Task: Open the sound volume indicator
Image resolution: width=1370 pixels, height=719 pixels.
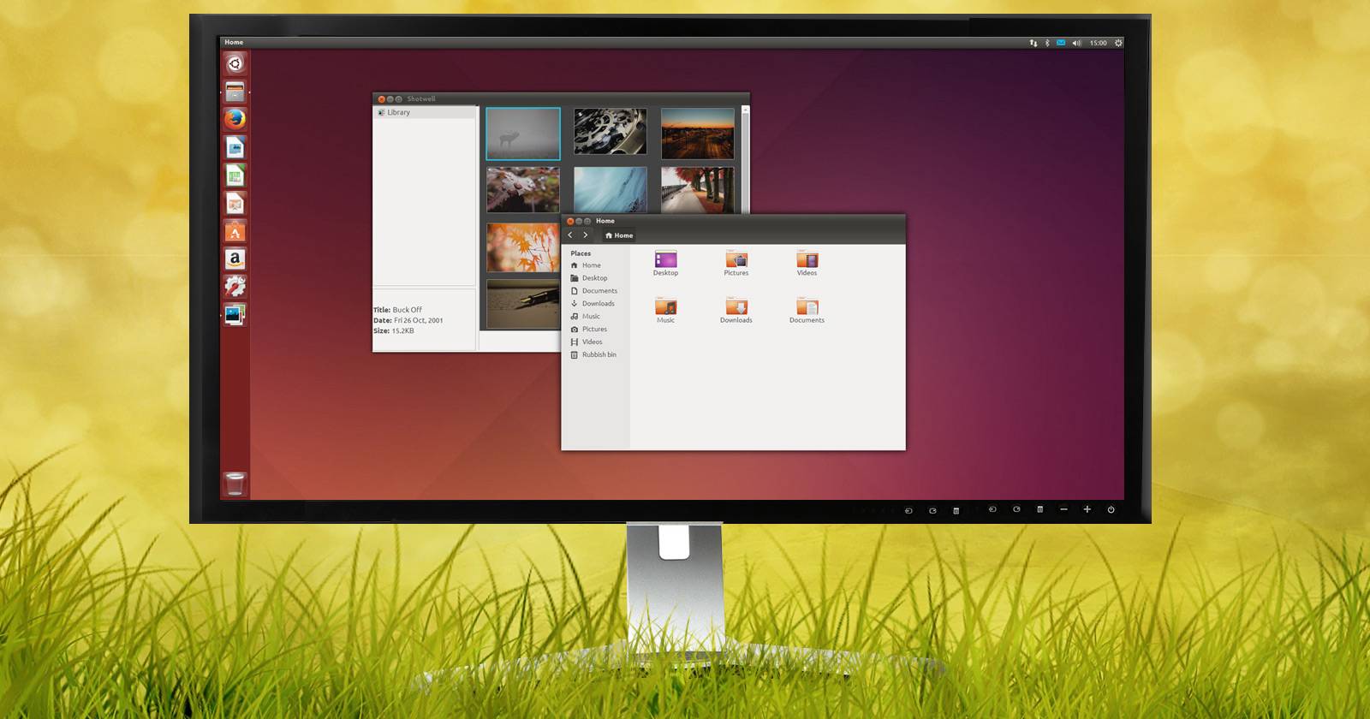Action: tap(1076, 43)
